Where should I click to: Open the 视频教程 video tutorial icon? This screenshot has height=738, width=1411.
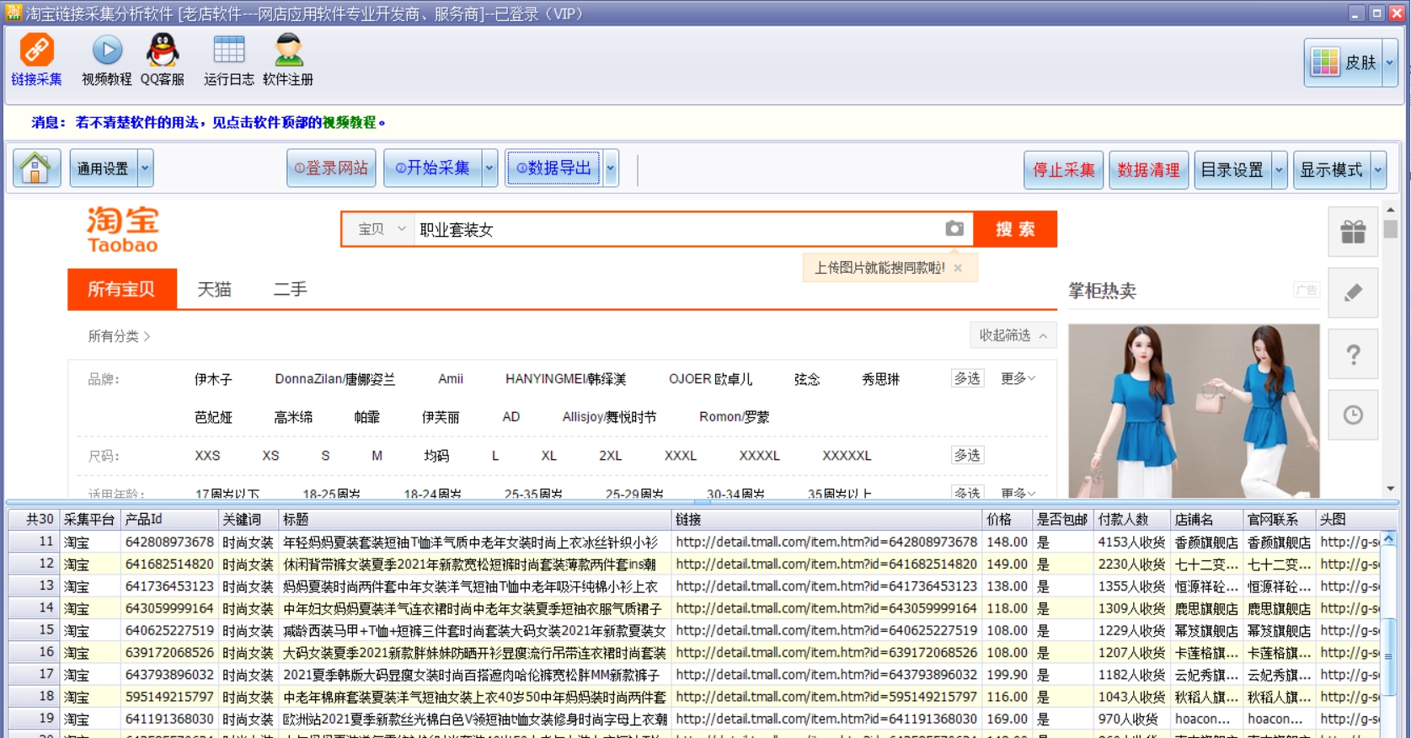tap(107, 51)
